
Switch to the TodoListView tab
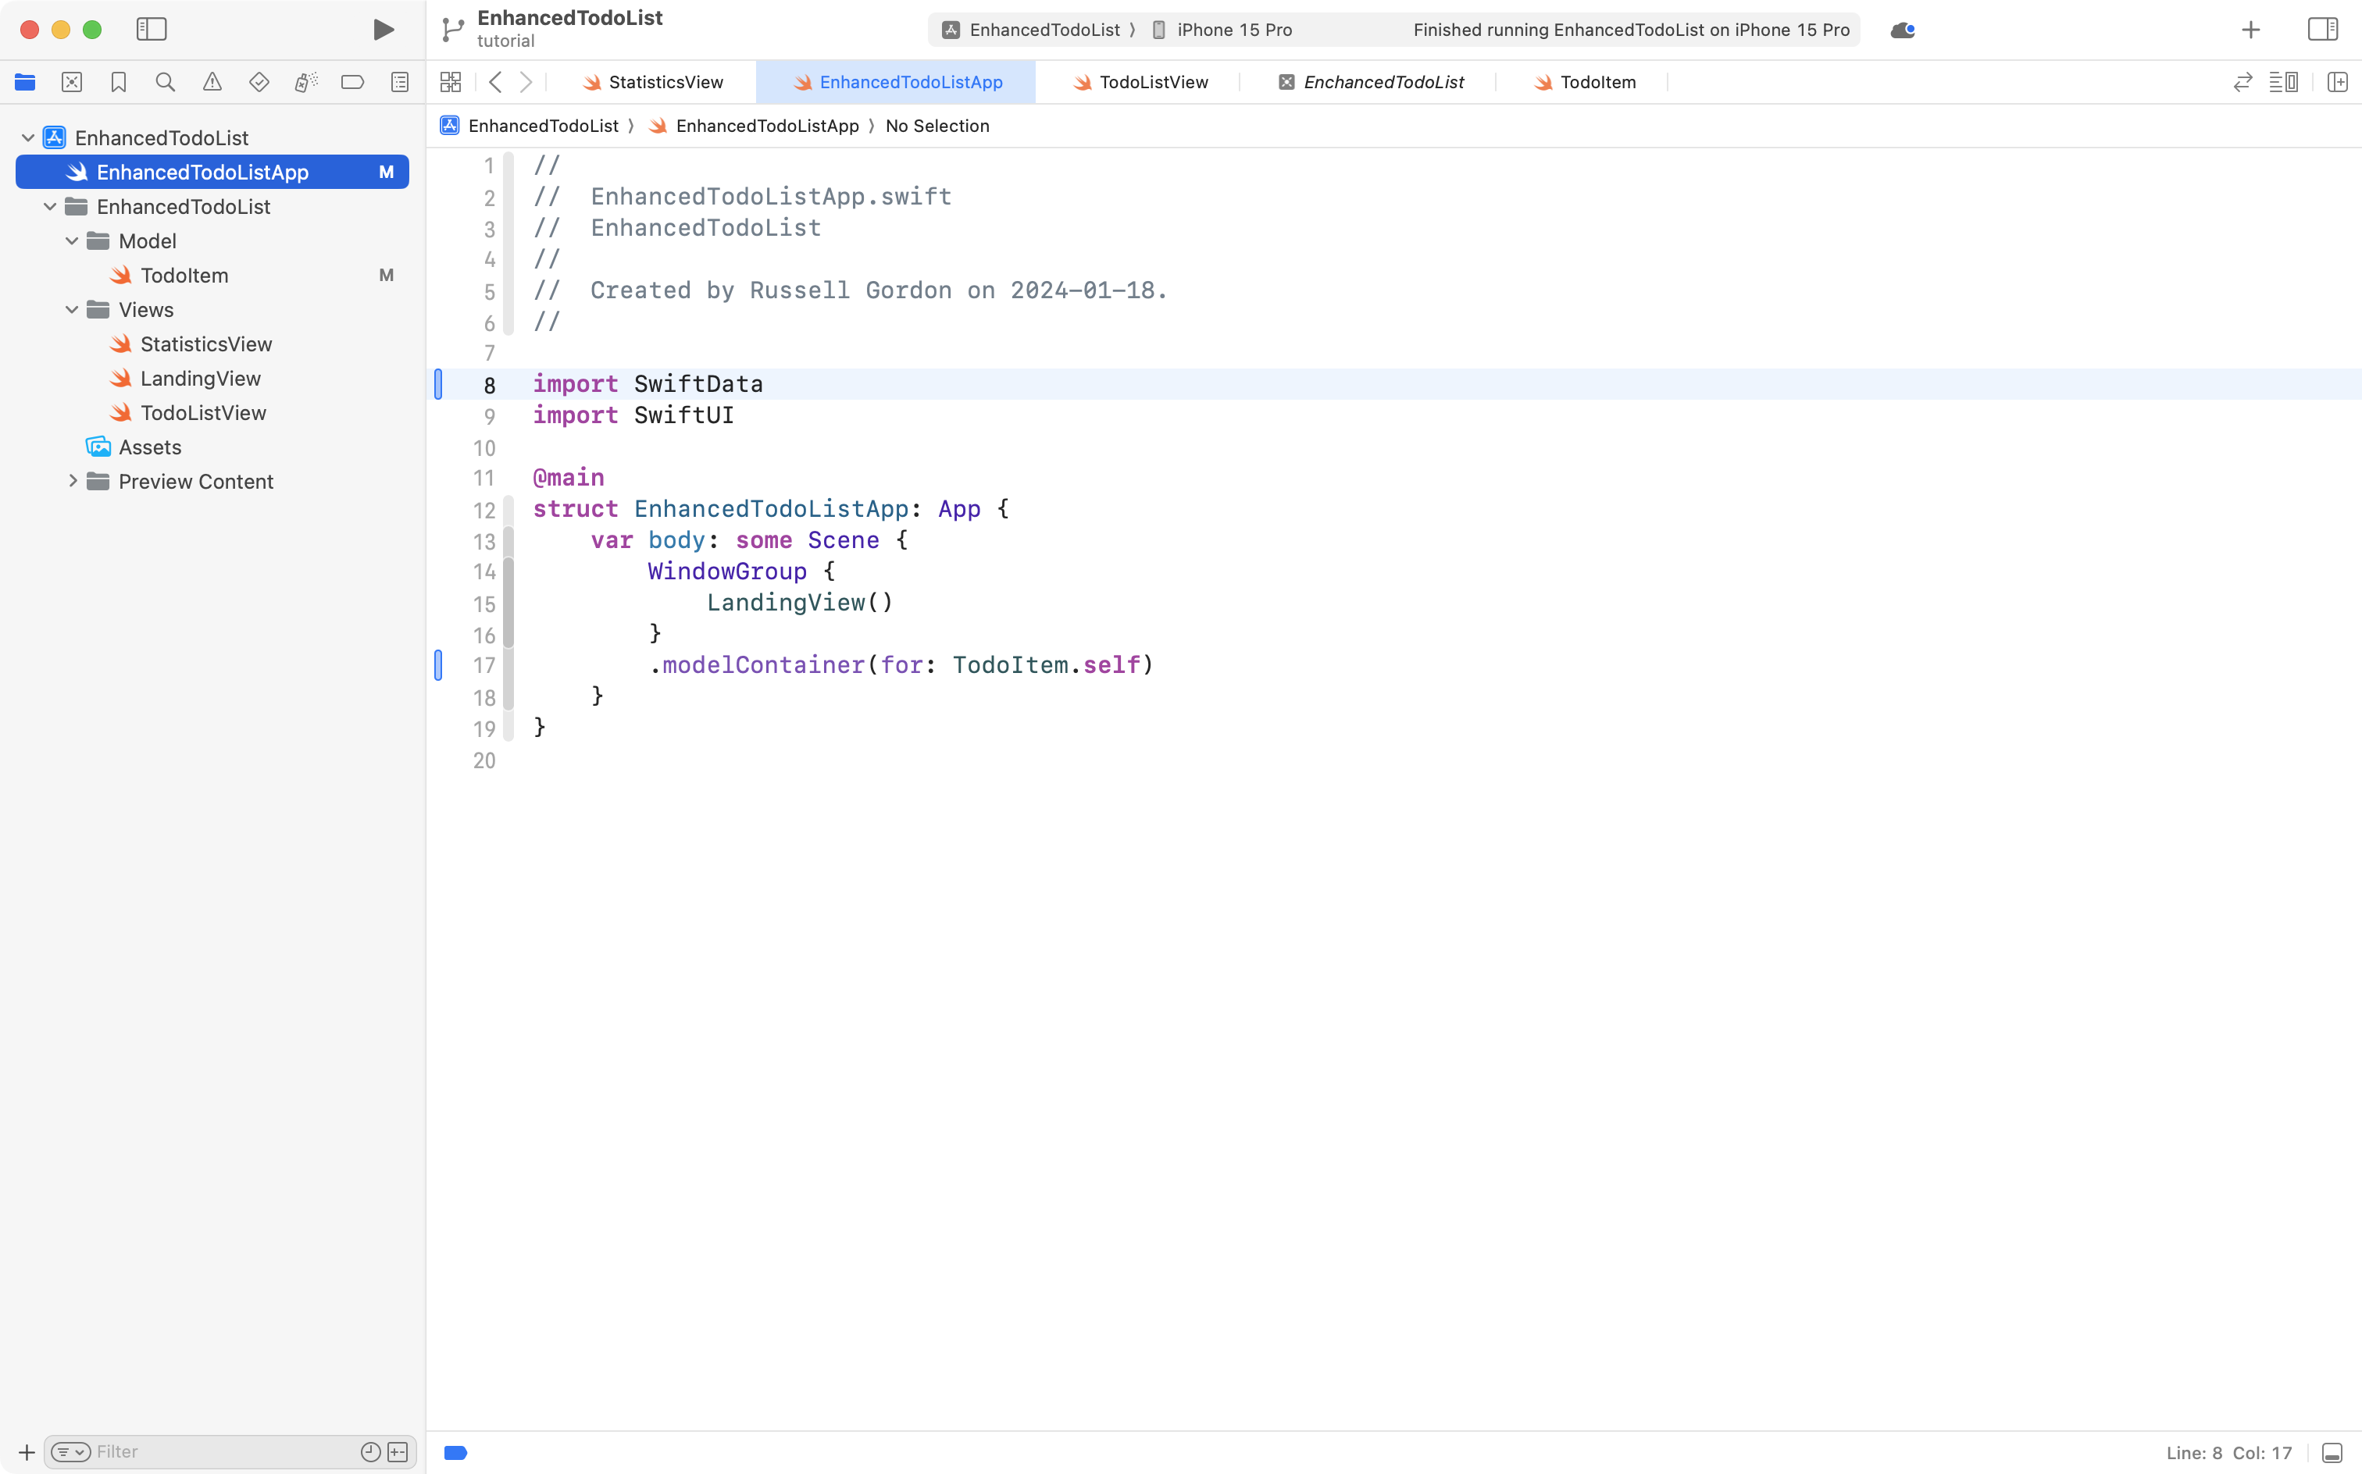click(x=1153, y=82)
